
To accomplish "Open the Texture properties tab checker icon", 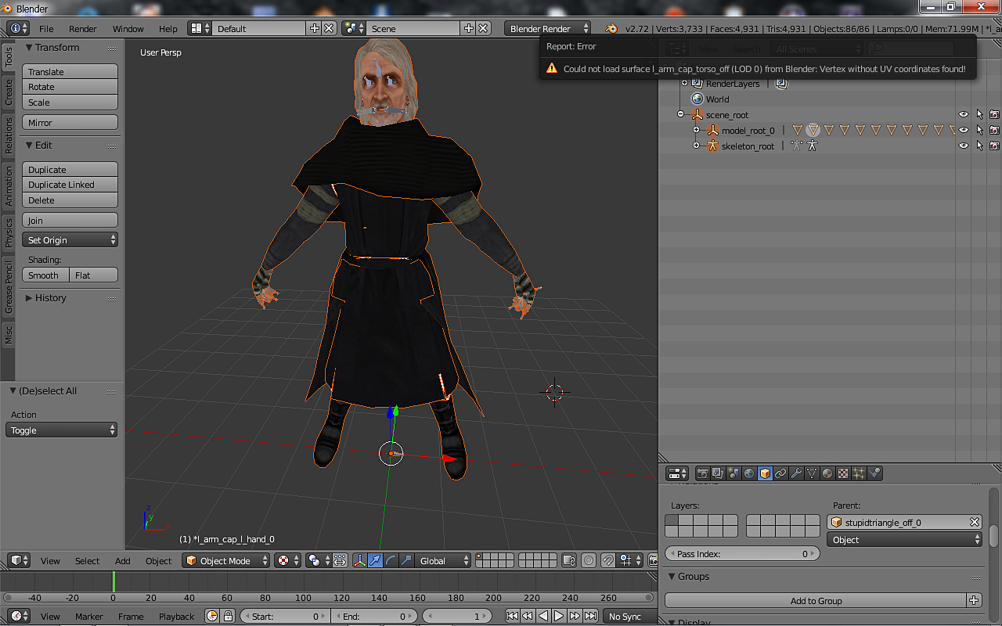I will tap(843, 473).
